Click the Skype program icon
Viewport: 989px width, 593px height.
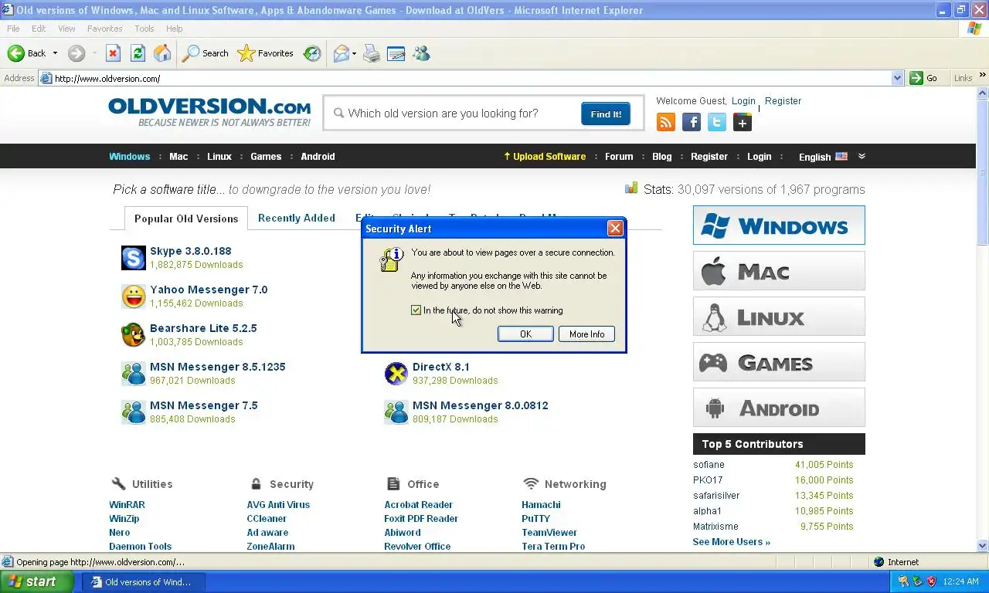pyautogui.click(x=134, y=258)
